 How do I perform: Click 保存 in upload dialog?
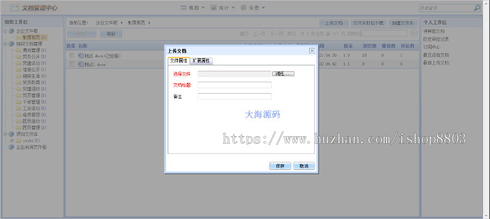[280, 166]
